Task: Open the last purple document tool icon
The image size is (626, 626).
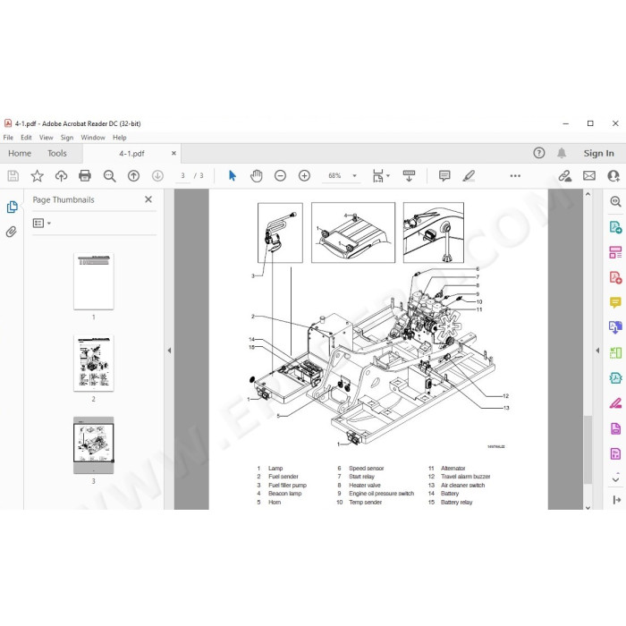Action: 615,453
